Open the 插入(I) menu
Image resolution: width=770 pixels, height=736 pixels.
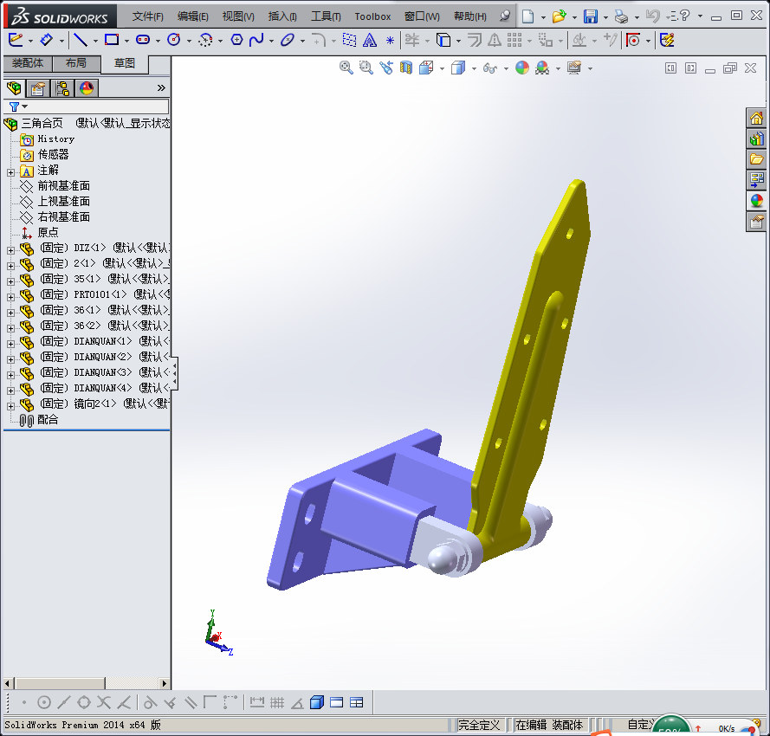pos(282,16)
